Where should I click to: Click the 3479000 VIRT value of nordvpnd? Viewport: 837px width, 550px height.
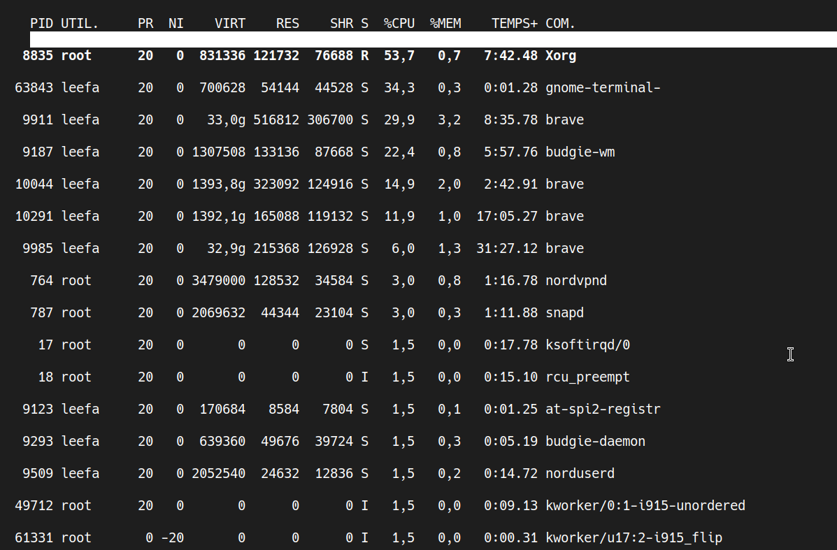point(219,280)
